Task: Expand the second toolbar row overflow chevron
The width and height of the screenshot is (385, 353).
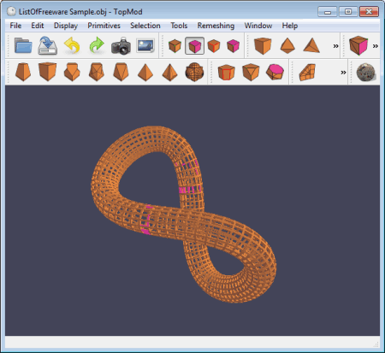Action: (x=343, y=73)
